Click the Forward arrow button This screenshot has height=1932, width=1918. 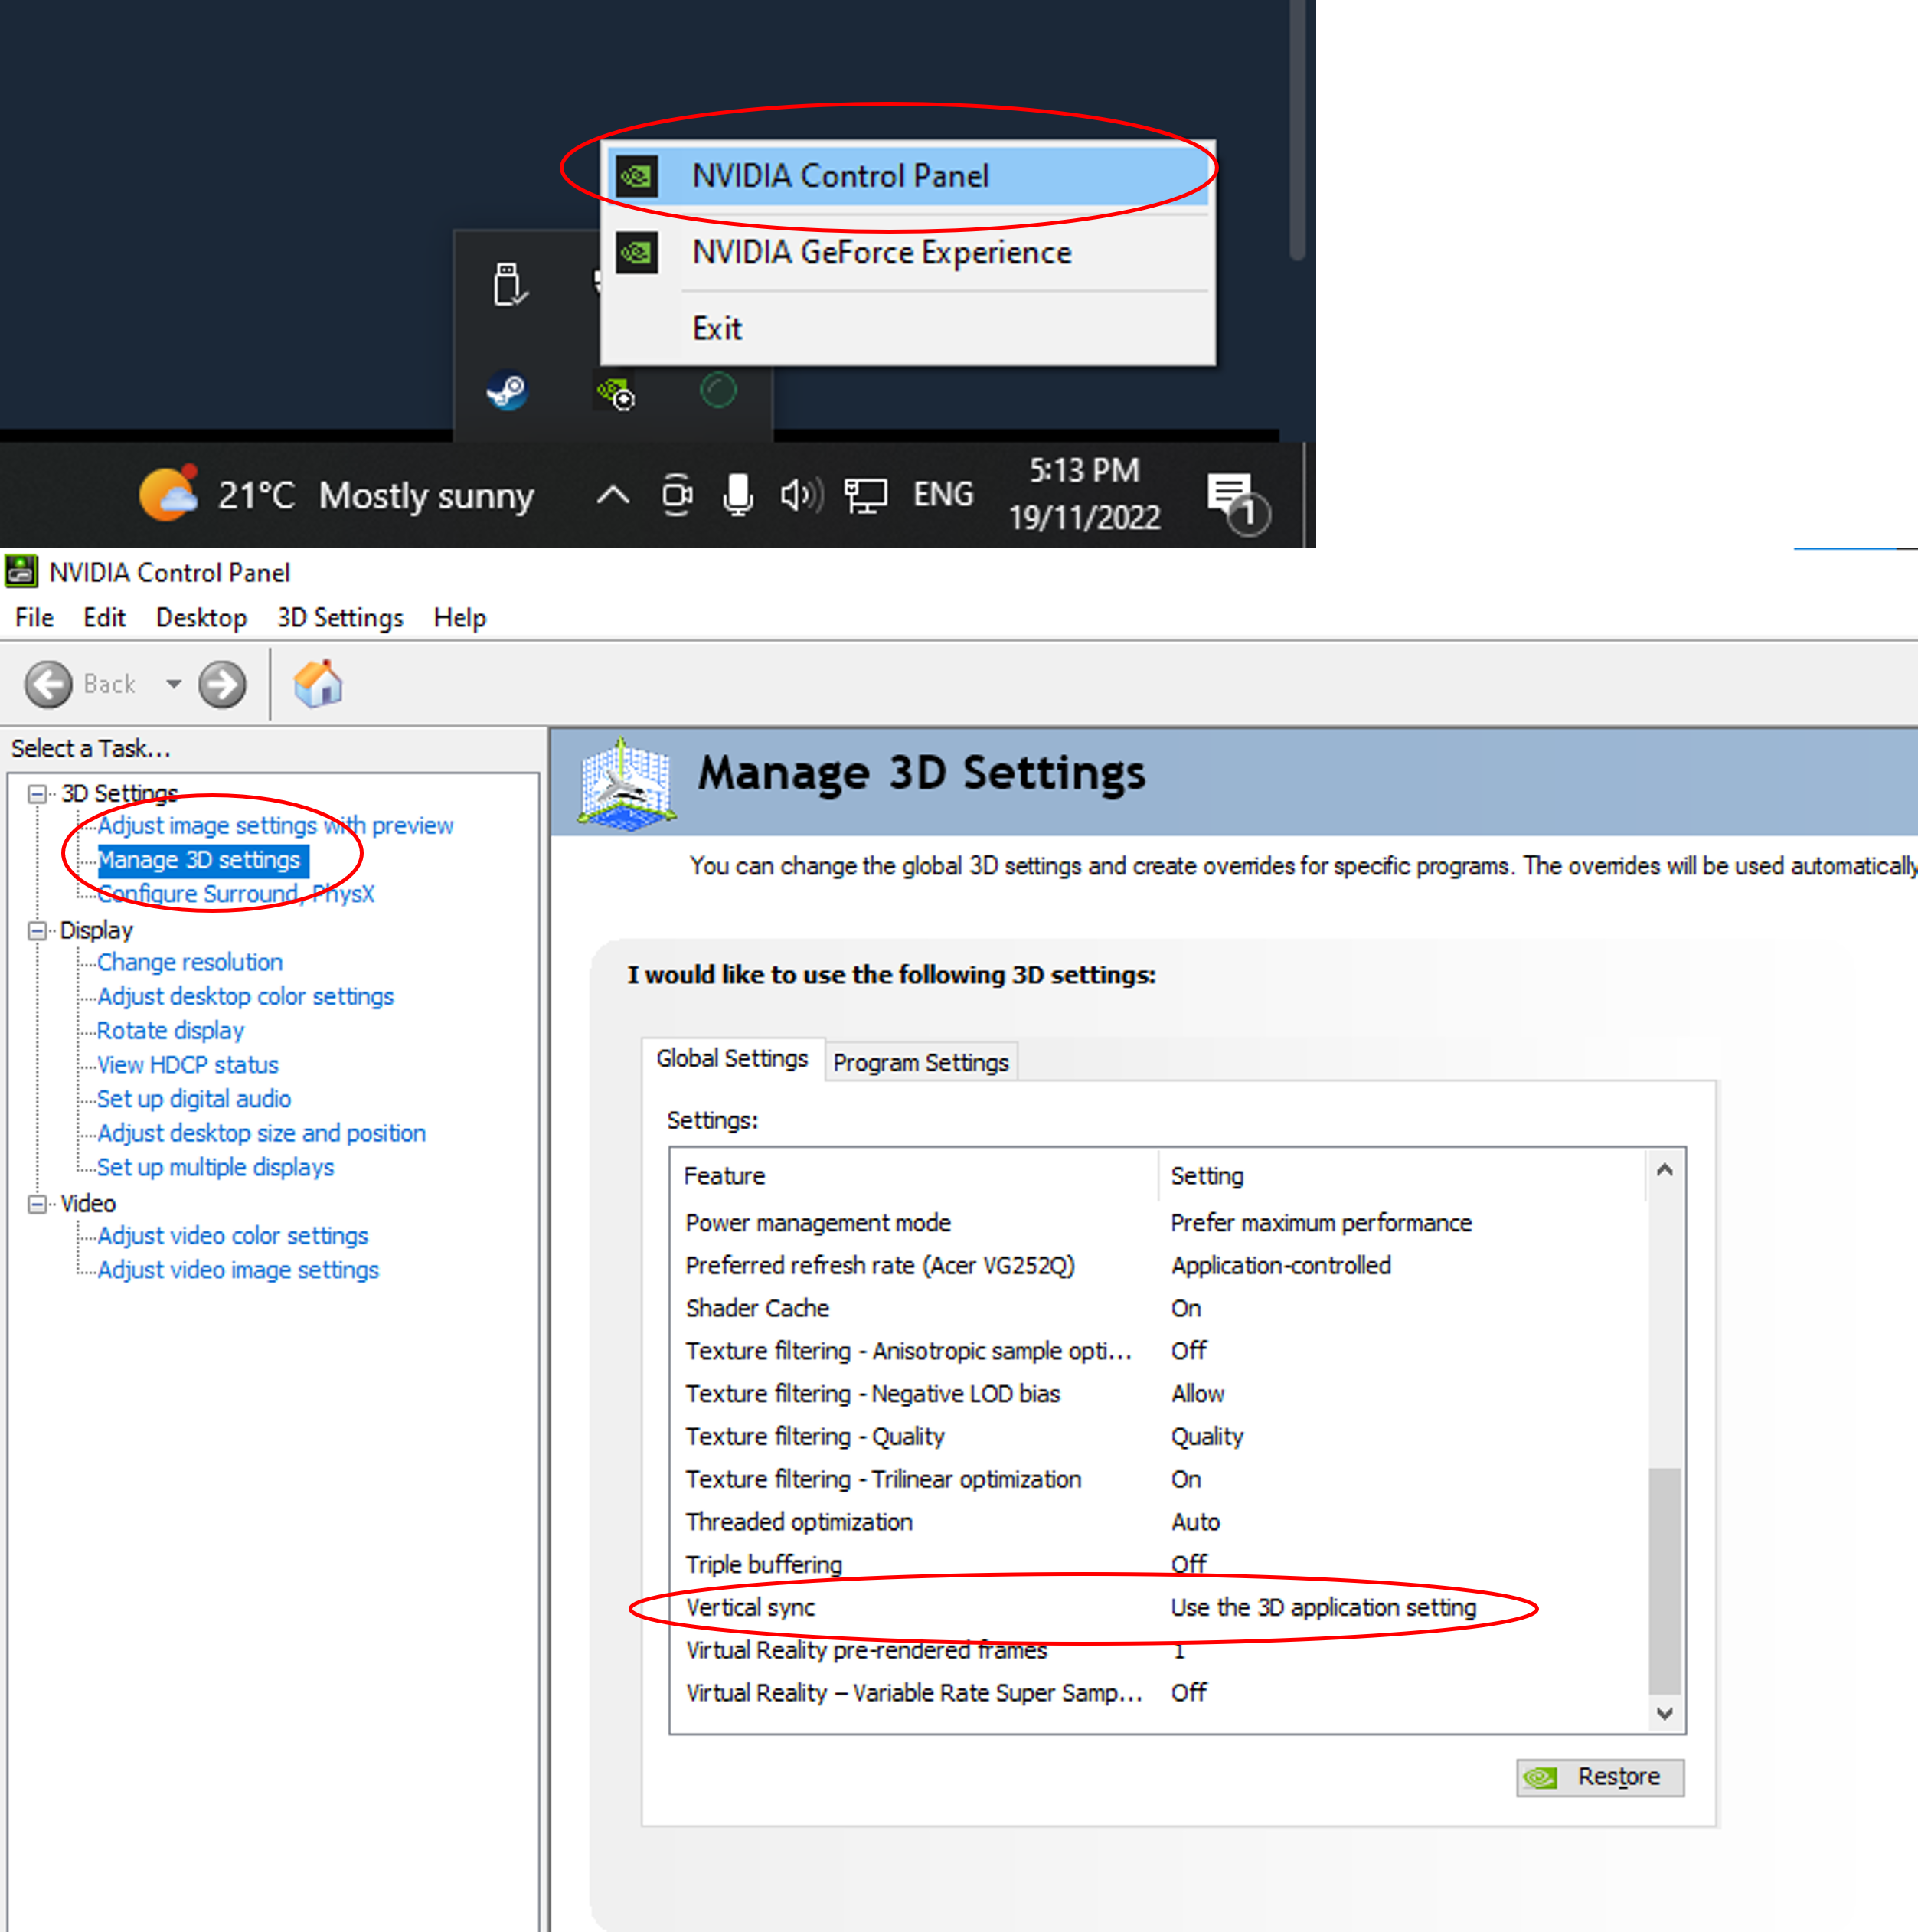pyautogui.click(x=222, y=685)
